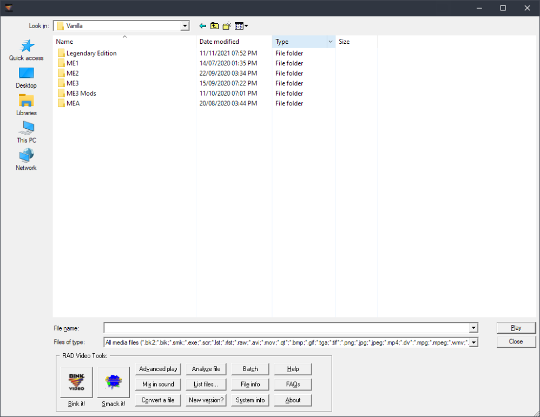
Task: Sort by Date modified column header
Action: [x=234, y=42]
